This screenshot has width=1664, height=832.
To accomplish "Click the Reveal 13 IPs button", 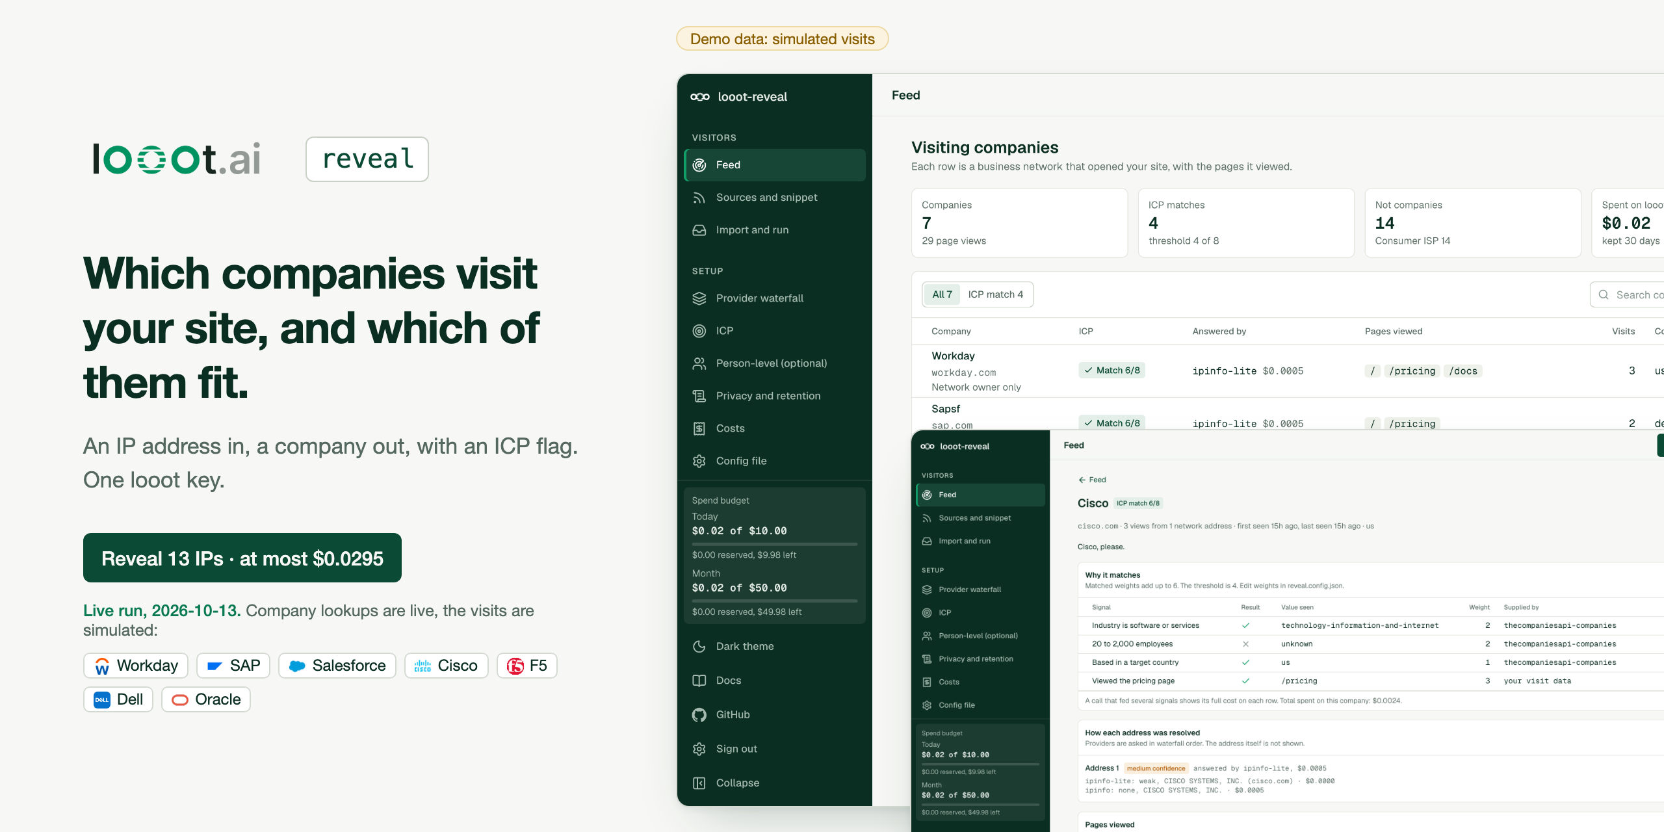I will coord(242,558).
